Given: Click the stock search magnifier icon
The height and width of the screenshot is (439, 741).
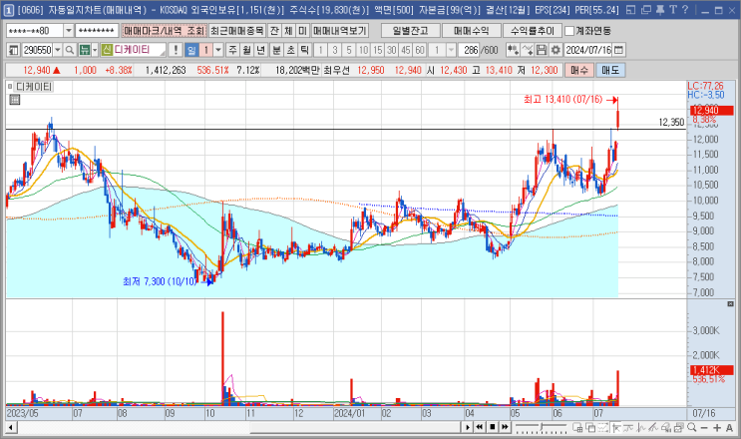Looking at the screenshot, I should point(70,50).
